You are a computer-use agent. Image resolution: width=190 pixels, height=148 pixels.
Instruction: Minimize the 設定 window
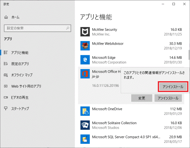[163, 4]
